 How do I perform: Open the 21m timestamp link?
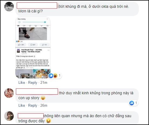(x=44, y=82)
